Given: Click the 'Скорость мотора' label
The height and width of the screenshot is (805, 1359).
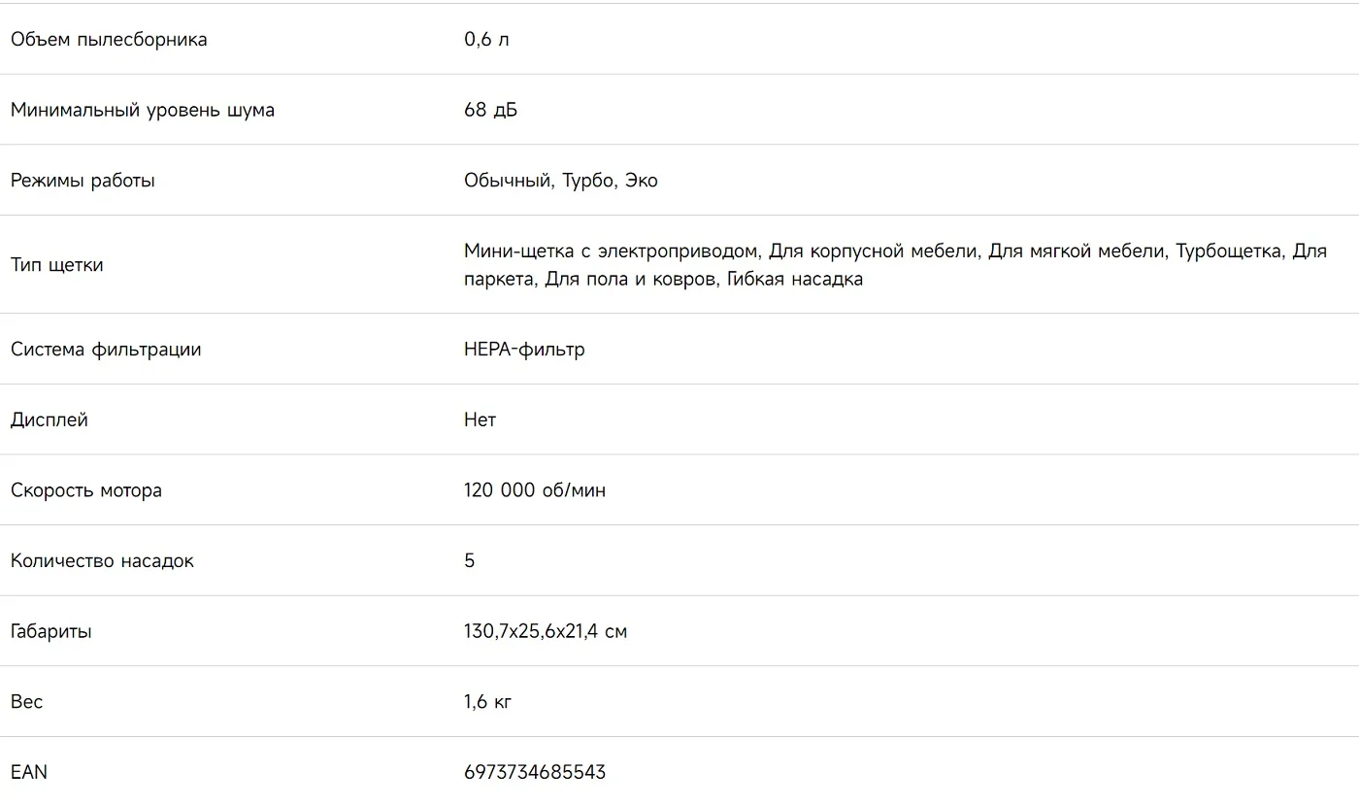Looking at the screenshot, I should click(86, 490).
